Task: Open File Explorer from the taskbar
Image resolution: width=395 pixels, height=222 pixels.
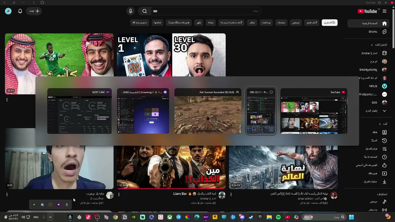Action: click(x=269, y=217)
